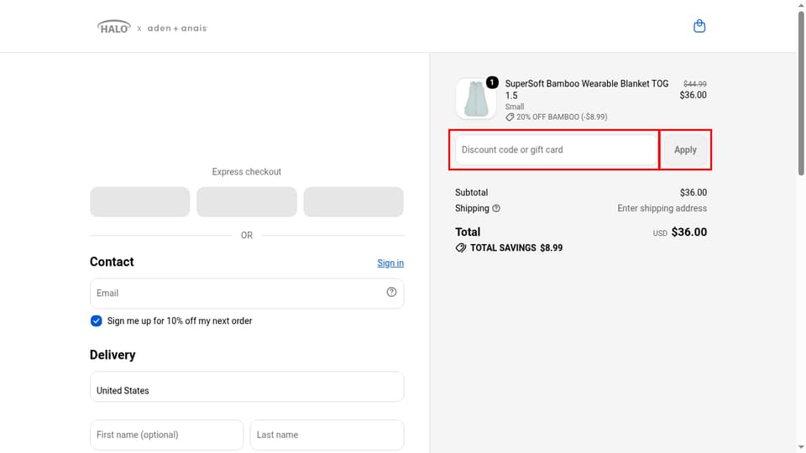Viewport: 806px width, 453px height.
Task: Focus the Discount code or gift card field
Action: click(557, 149)
